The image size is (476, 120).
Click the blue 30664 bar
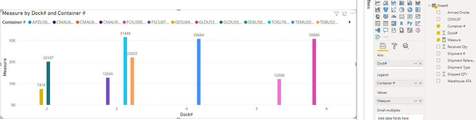click(x=199, y=72)
